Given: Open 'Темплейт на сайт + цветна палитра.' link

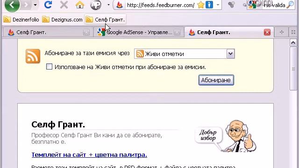Looking at the screenshot, I should pyautogui.click(x=89, y=154).
